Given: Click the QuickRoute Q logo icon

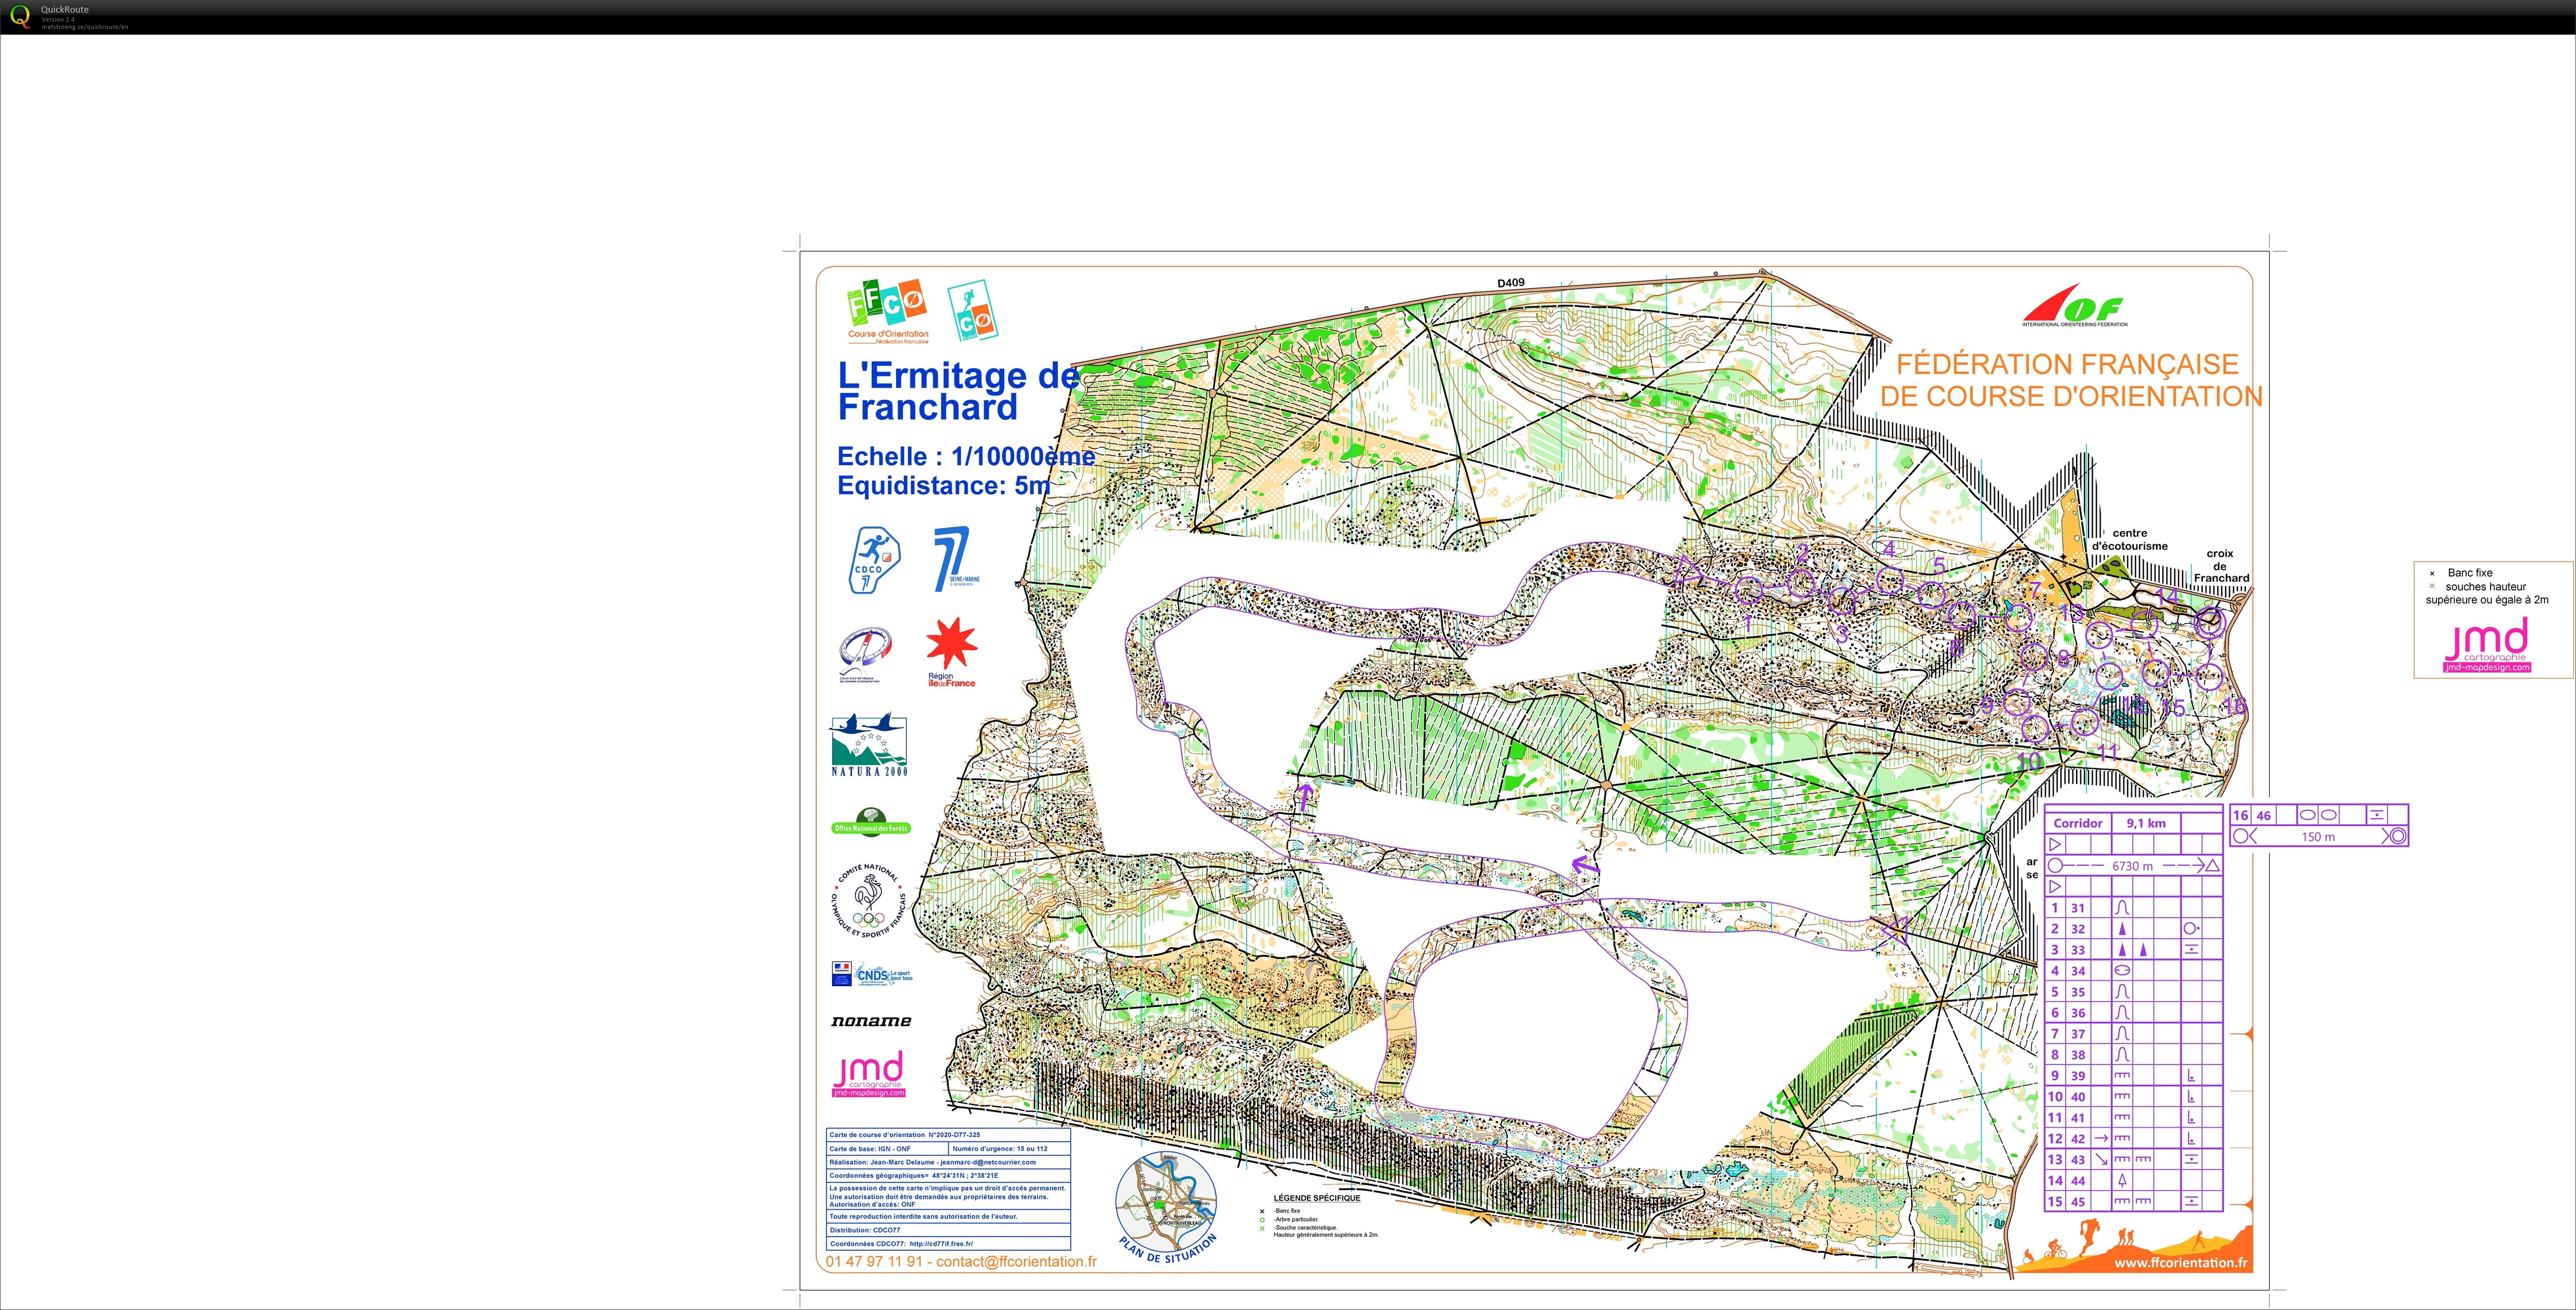Looking at the screenshot, I should (x=19, y=16).
